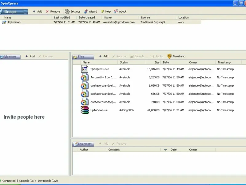The width and height of the screenshot is (246, 185).
Task: Sort groups by Last modified column
Action: click(x=62, y=18)
